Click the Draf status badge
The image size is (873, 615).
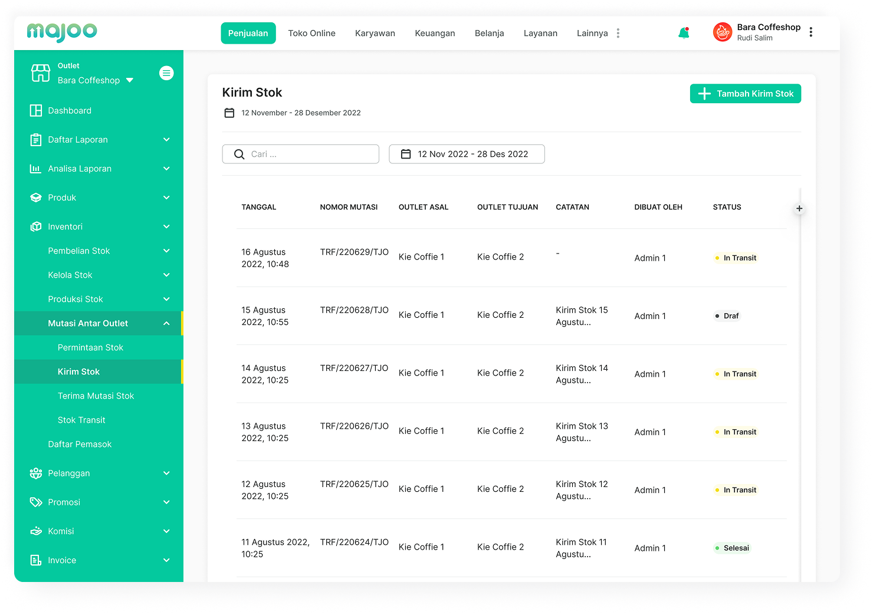coord(727,316)
